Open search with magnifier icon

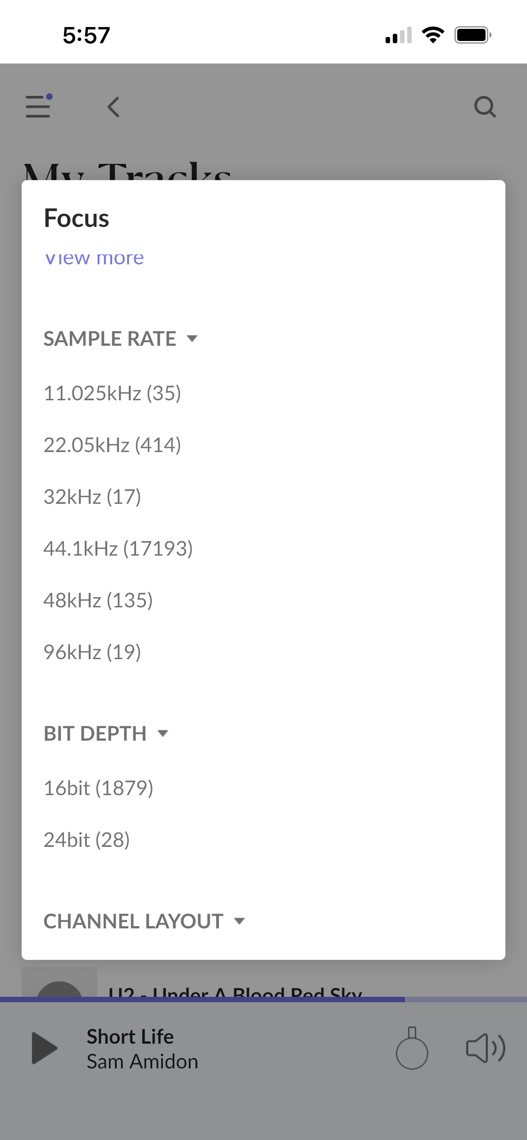coord(485,107)
